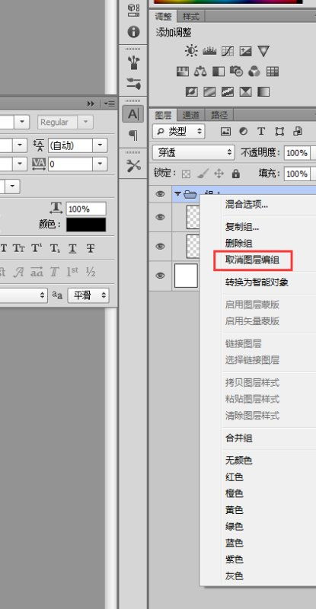Add a Gradient Map adjustment
Screen dimensions: 316x609
tap(263, 91)
